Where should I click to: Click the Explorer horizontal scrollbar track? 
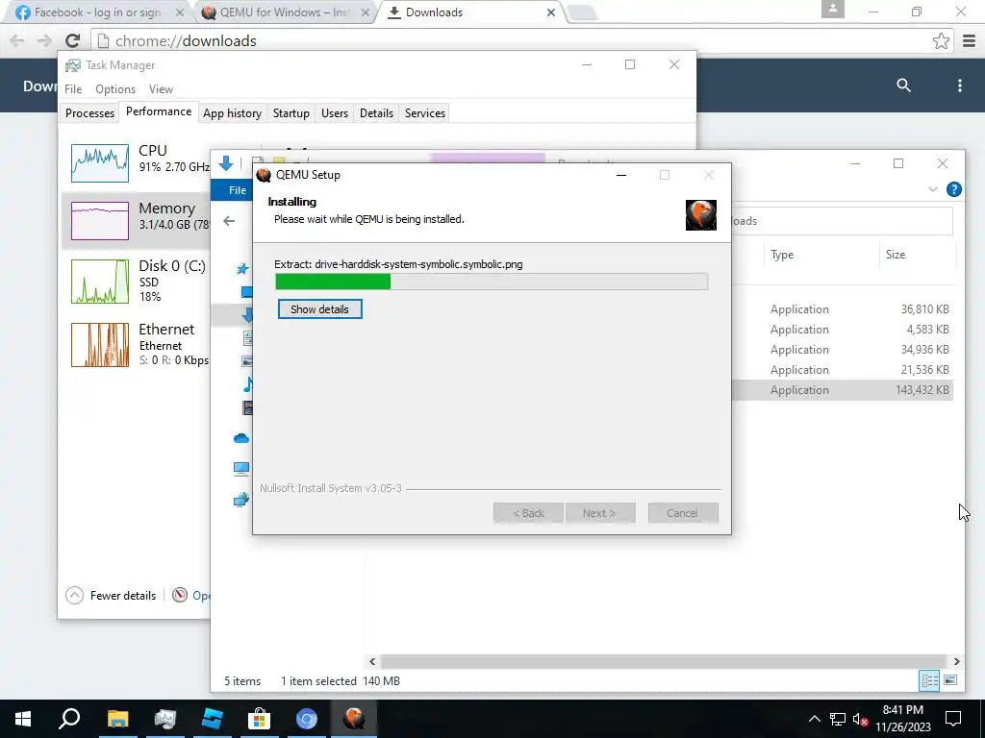(664, 661)
